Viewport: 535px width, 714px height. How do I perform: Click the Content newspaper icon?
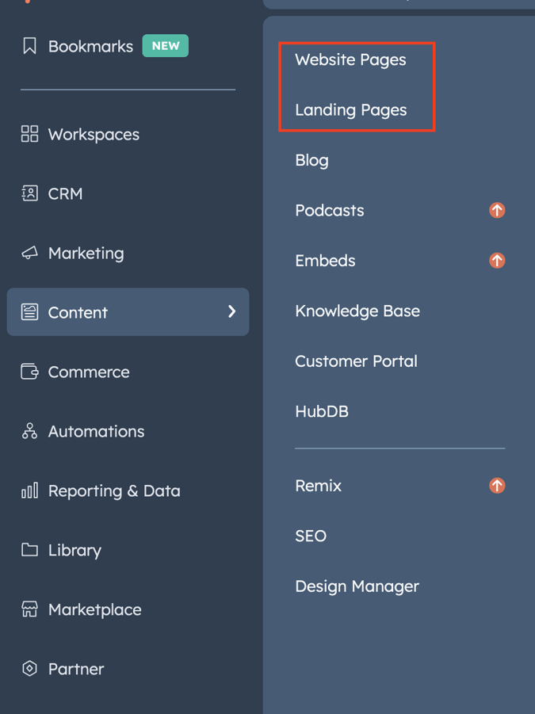click(x=29, y=312)
